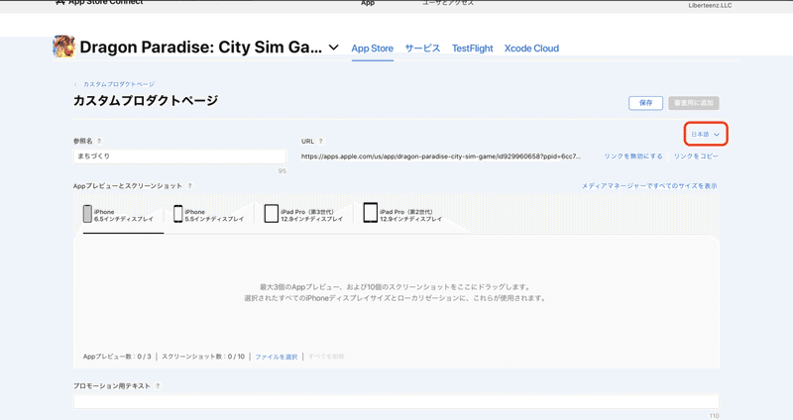Click リンクをコピー link
Image resolution: width=793 pixels, height=420 pixels.
coord(696,157)
